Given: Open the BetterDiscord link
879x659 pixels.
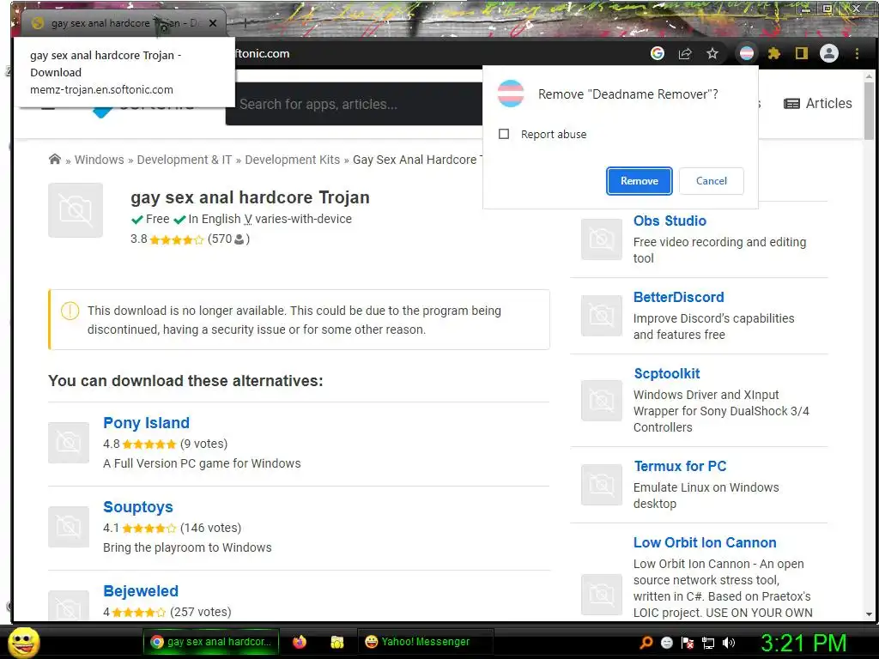Looking at the screenshot, I should click(679, 297).
